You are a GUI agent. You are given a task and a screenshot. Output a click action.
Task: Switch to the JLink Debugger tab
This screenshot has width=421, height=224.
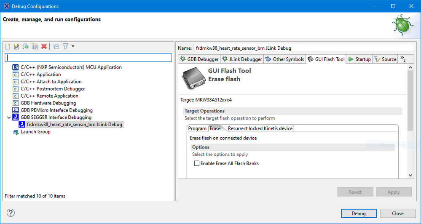(242, 59)
